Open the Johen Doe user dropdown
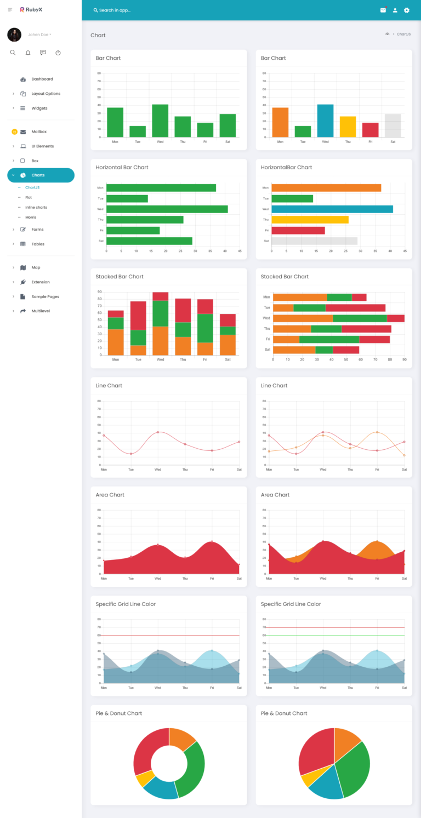 tap(40, 35)
